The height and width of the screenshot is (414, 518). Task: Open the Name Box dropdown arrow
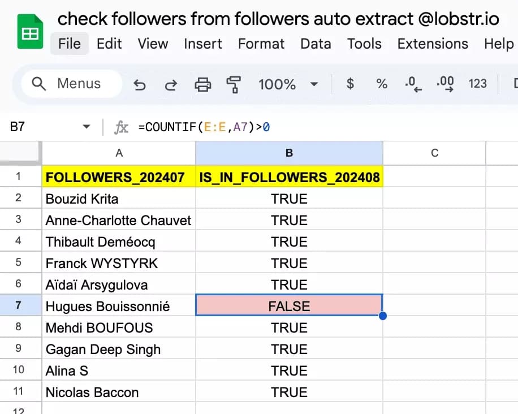point(86,127)
